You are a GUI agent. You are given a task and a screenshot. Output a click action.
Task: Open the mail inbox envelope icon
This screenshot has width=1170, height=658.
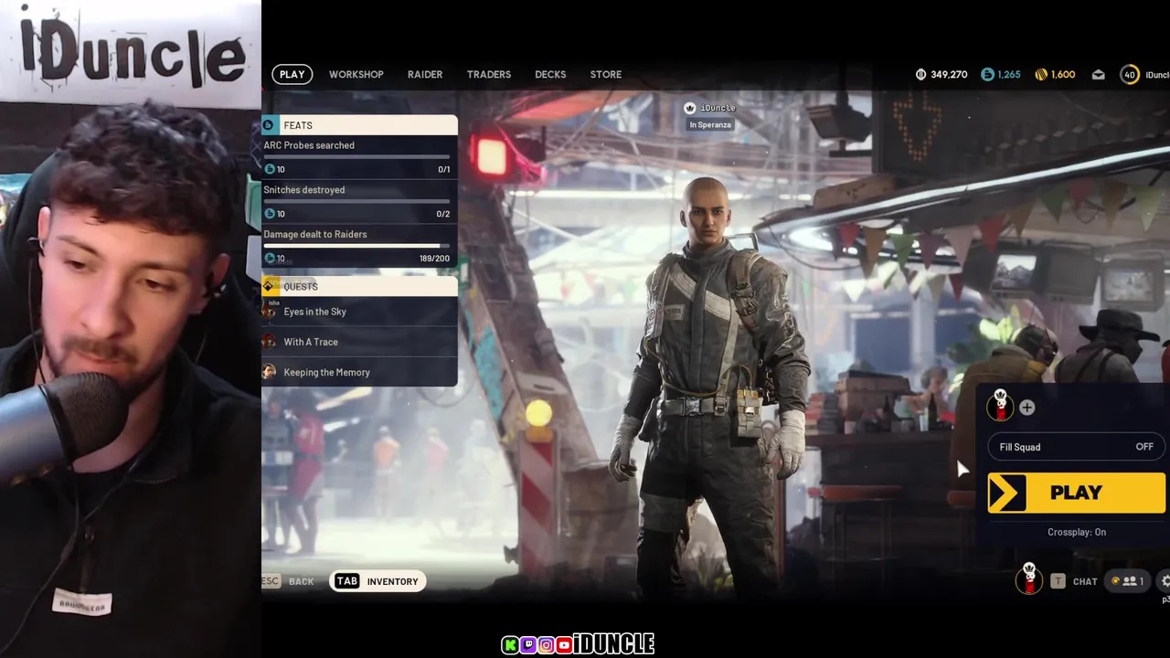click(1099, 75)
